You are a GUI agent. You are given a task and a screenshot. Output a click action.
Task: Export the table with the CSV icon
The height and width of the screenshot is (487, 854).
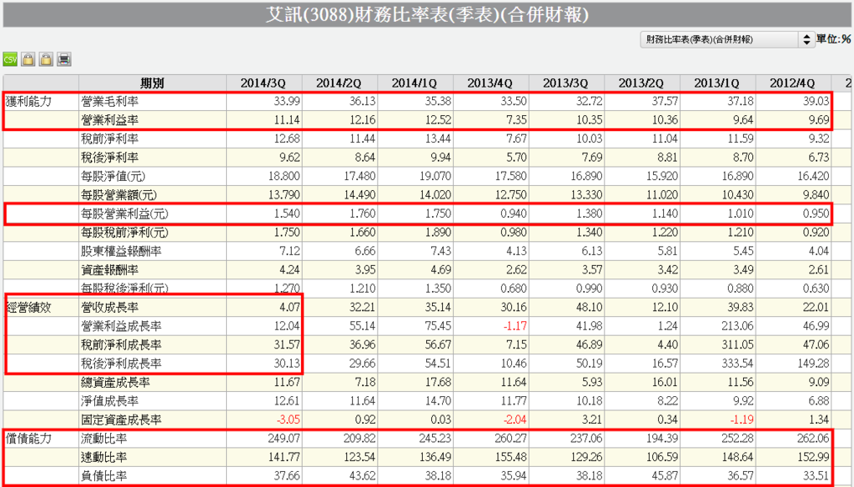point(10,59)
